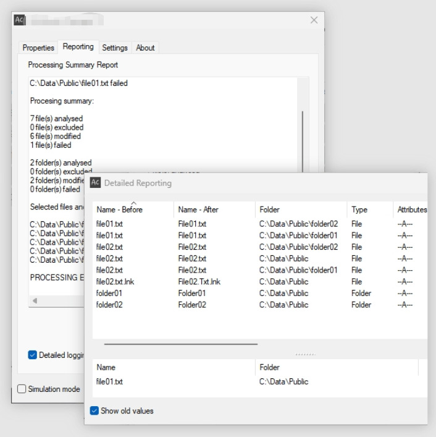This screenshot has height=437, width=436.
Task: Click 'Procesing summary:' text
Action: (x=62, y=101)
